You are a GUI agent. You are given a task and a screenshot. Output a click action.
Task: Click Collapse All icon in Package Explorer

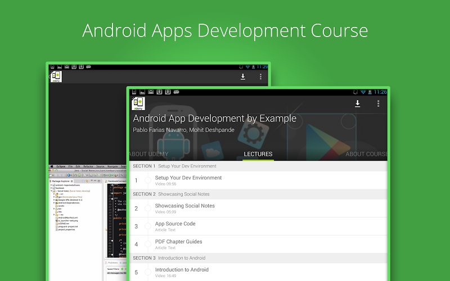tap(83, 181)
